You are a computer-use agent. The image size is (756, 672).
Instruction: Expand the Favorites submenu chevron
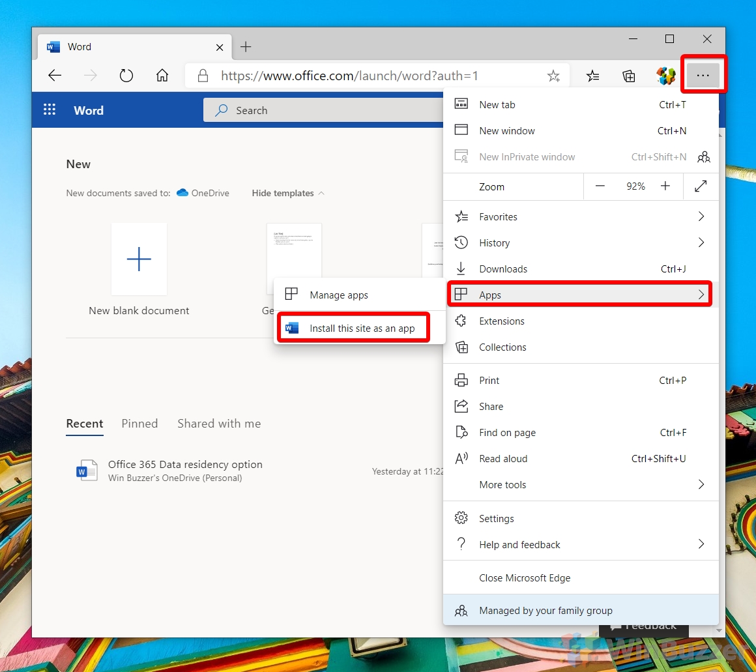tap(701, 216)
